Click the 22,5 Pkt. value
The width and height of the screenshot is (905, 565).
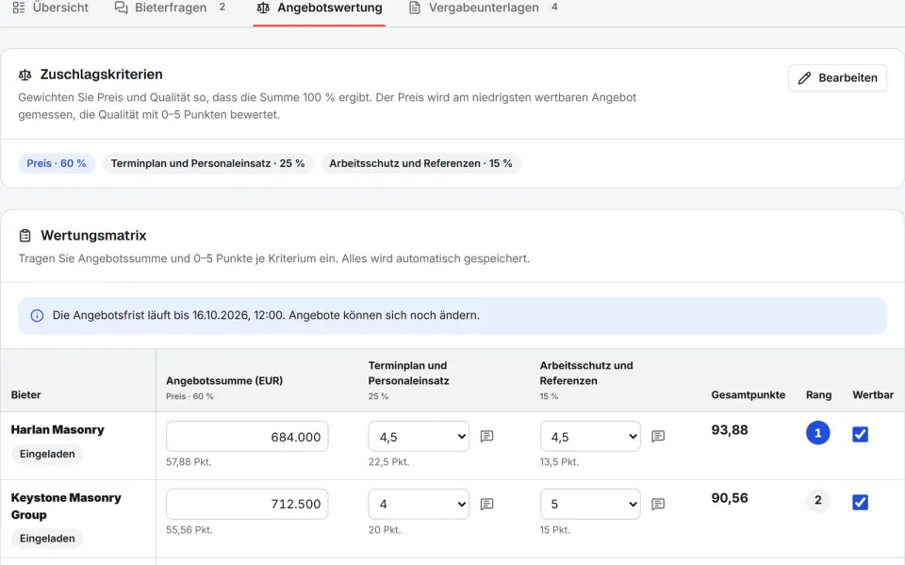[389, 462]
